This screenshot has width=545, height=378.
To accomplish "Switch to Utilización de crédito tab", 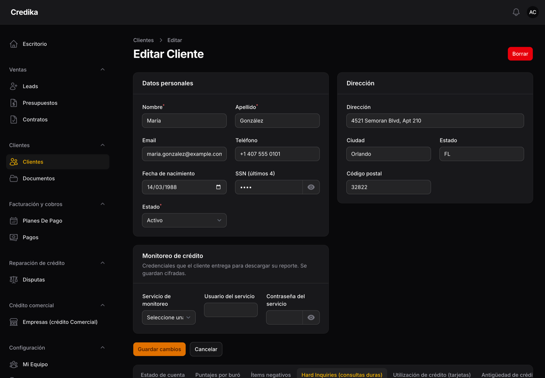I will [432, 375].
